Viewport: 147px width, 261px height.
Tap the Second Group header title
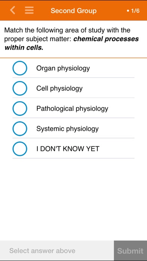coord(73,10)
